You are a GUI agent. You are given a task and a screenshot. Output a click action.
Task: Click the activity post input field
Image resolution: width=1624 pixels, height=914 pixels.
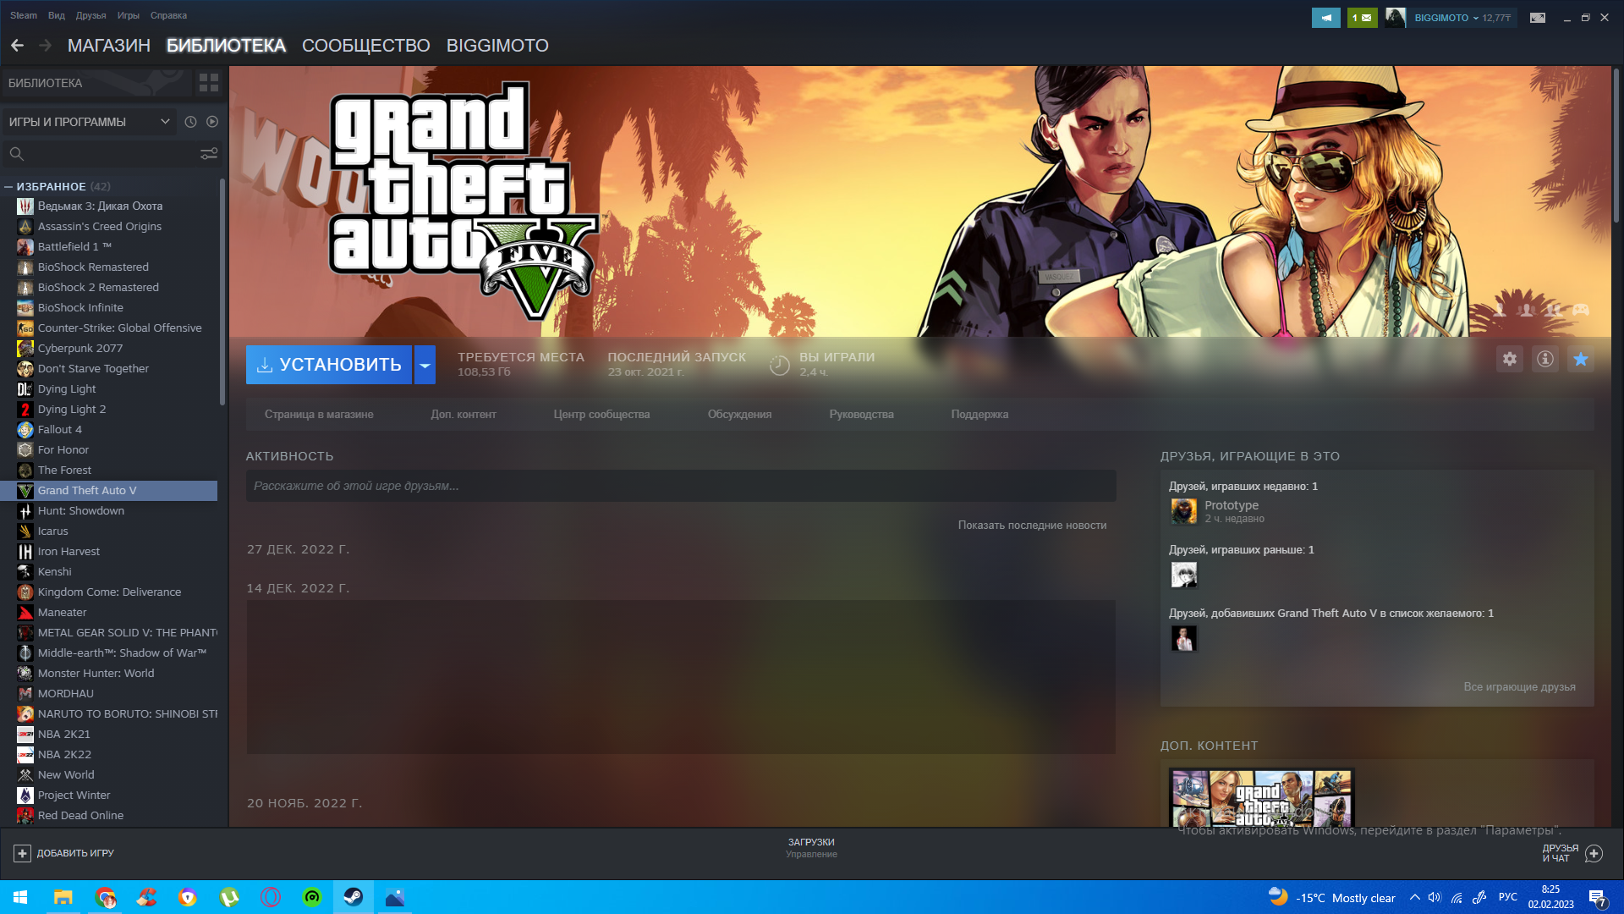[x=681, y=487]
